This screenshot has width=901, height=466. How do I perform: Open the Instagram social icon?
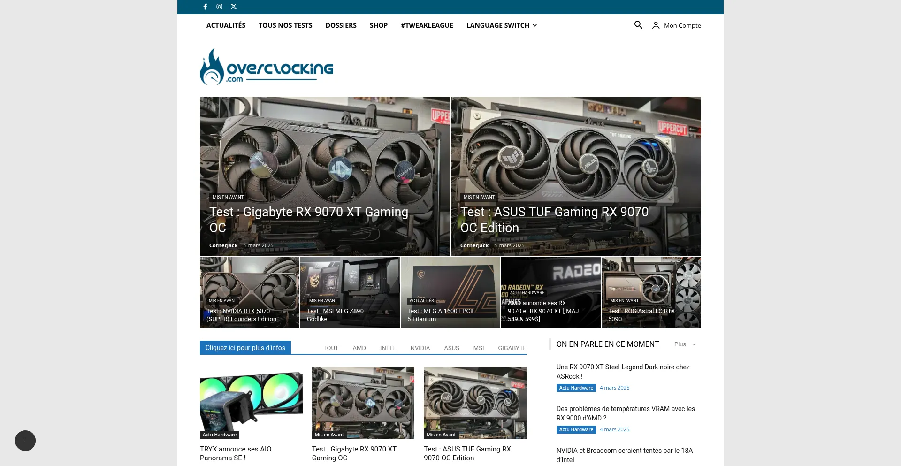click(219, 7)
